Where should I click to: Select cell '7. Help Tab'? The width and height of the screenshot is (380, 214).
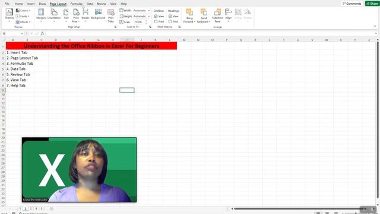click(x=16, y=86)
